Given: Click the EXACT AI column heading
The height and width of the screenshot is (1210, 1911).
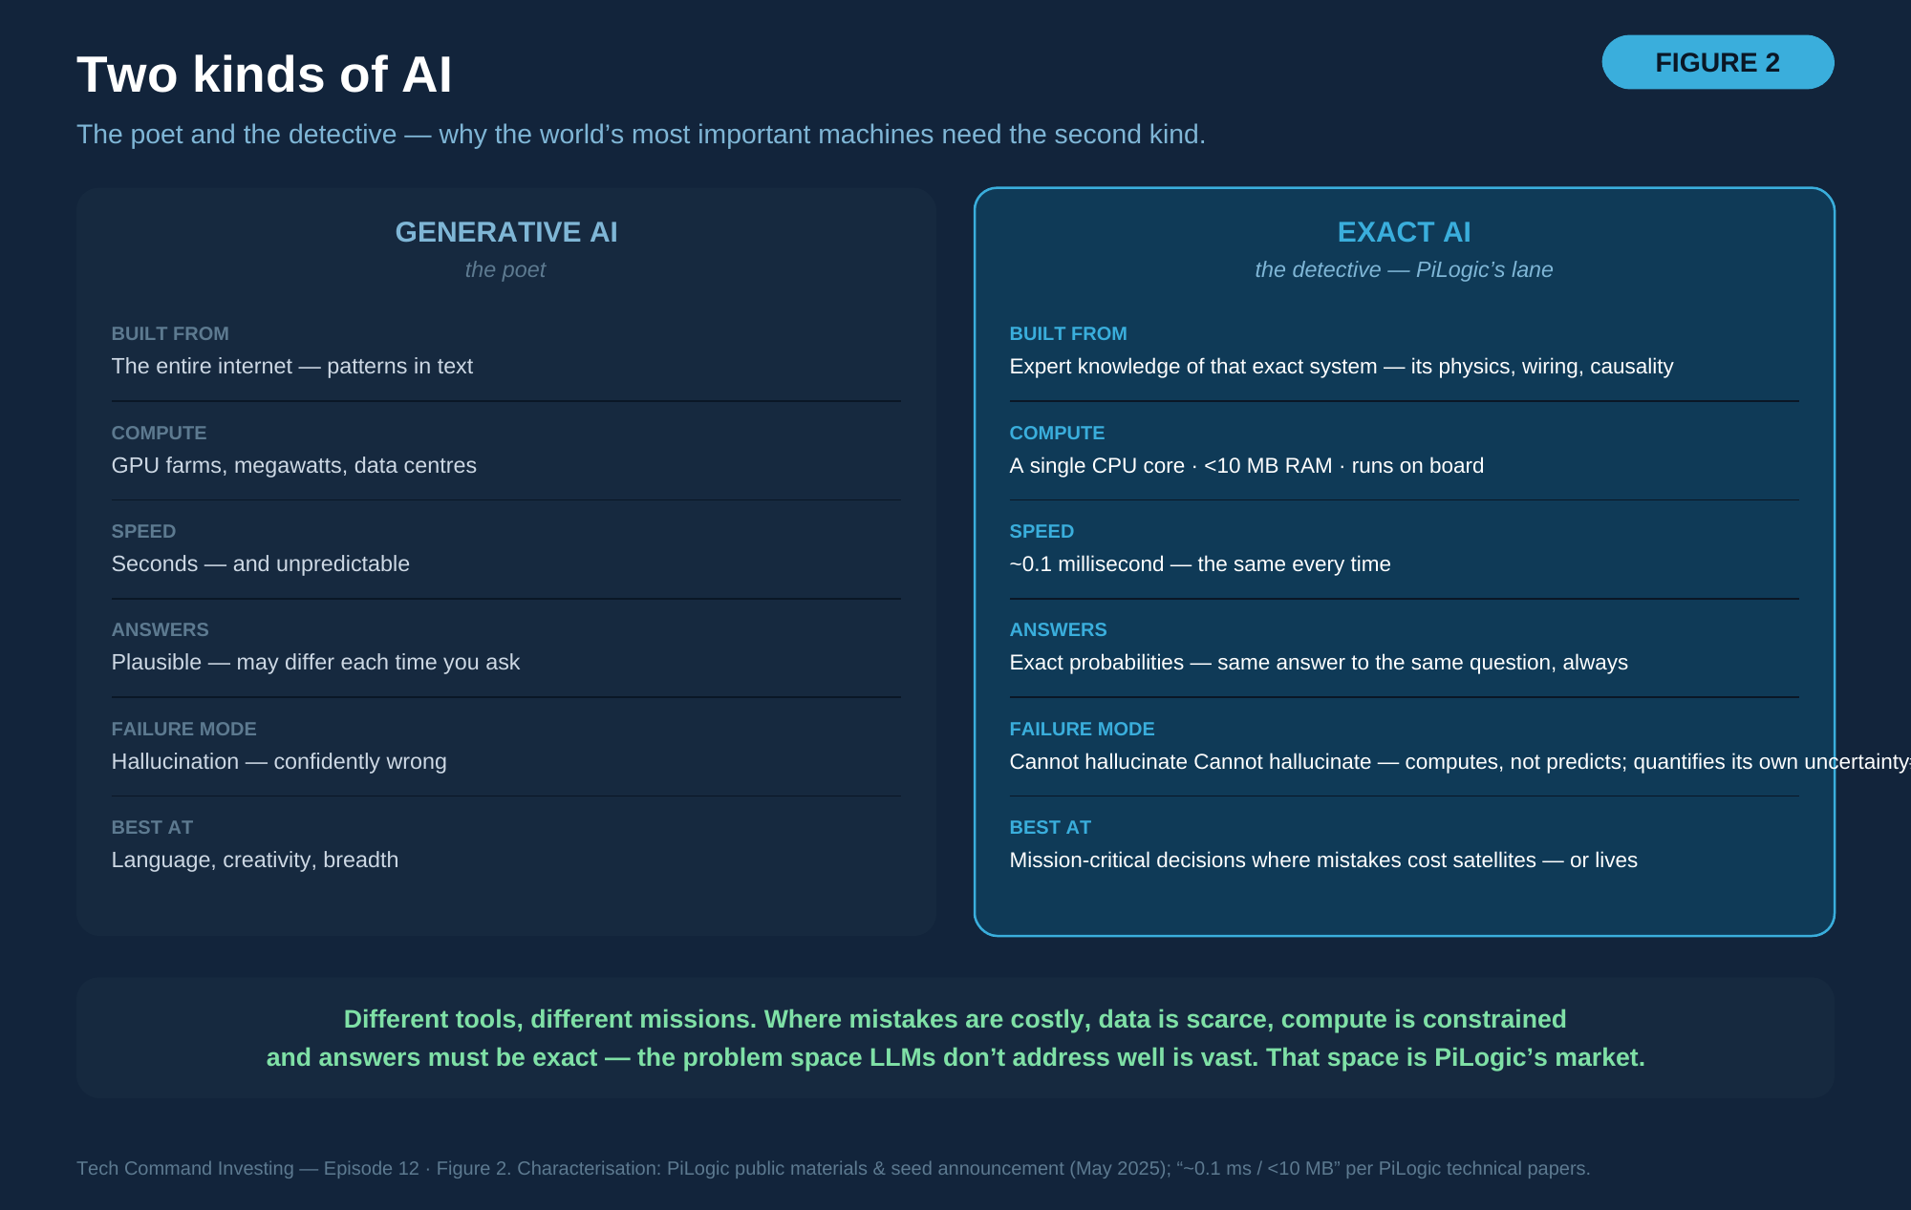Looking at the screenshot, I should pyautogui.click(x=1404, y=232).
